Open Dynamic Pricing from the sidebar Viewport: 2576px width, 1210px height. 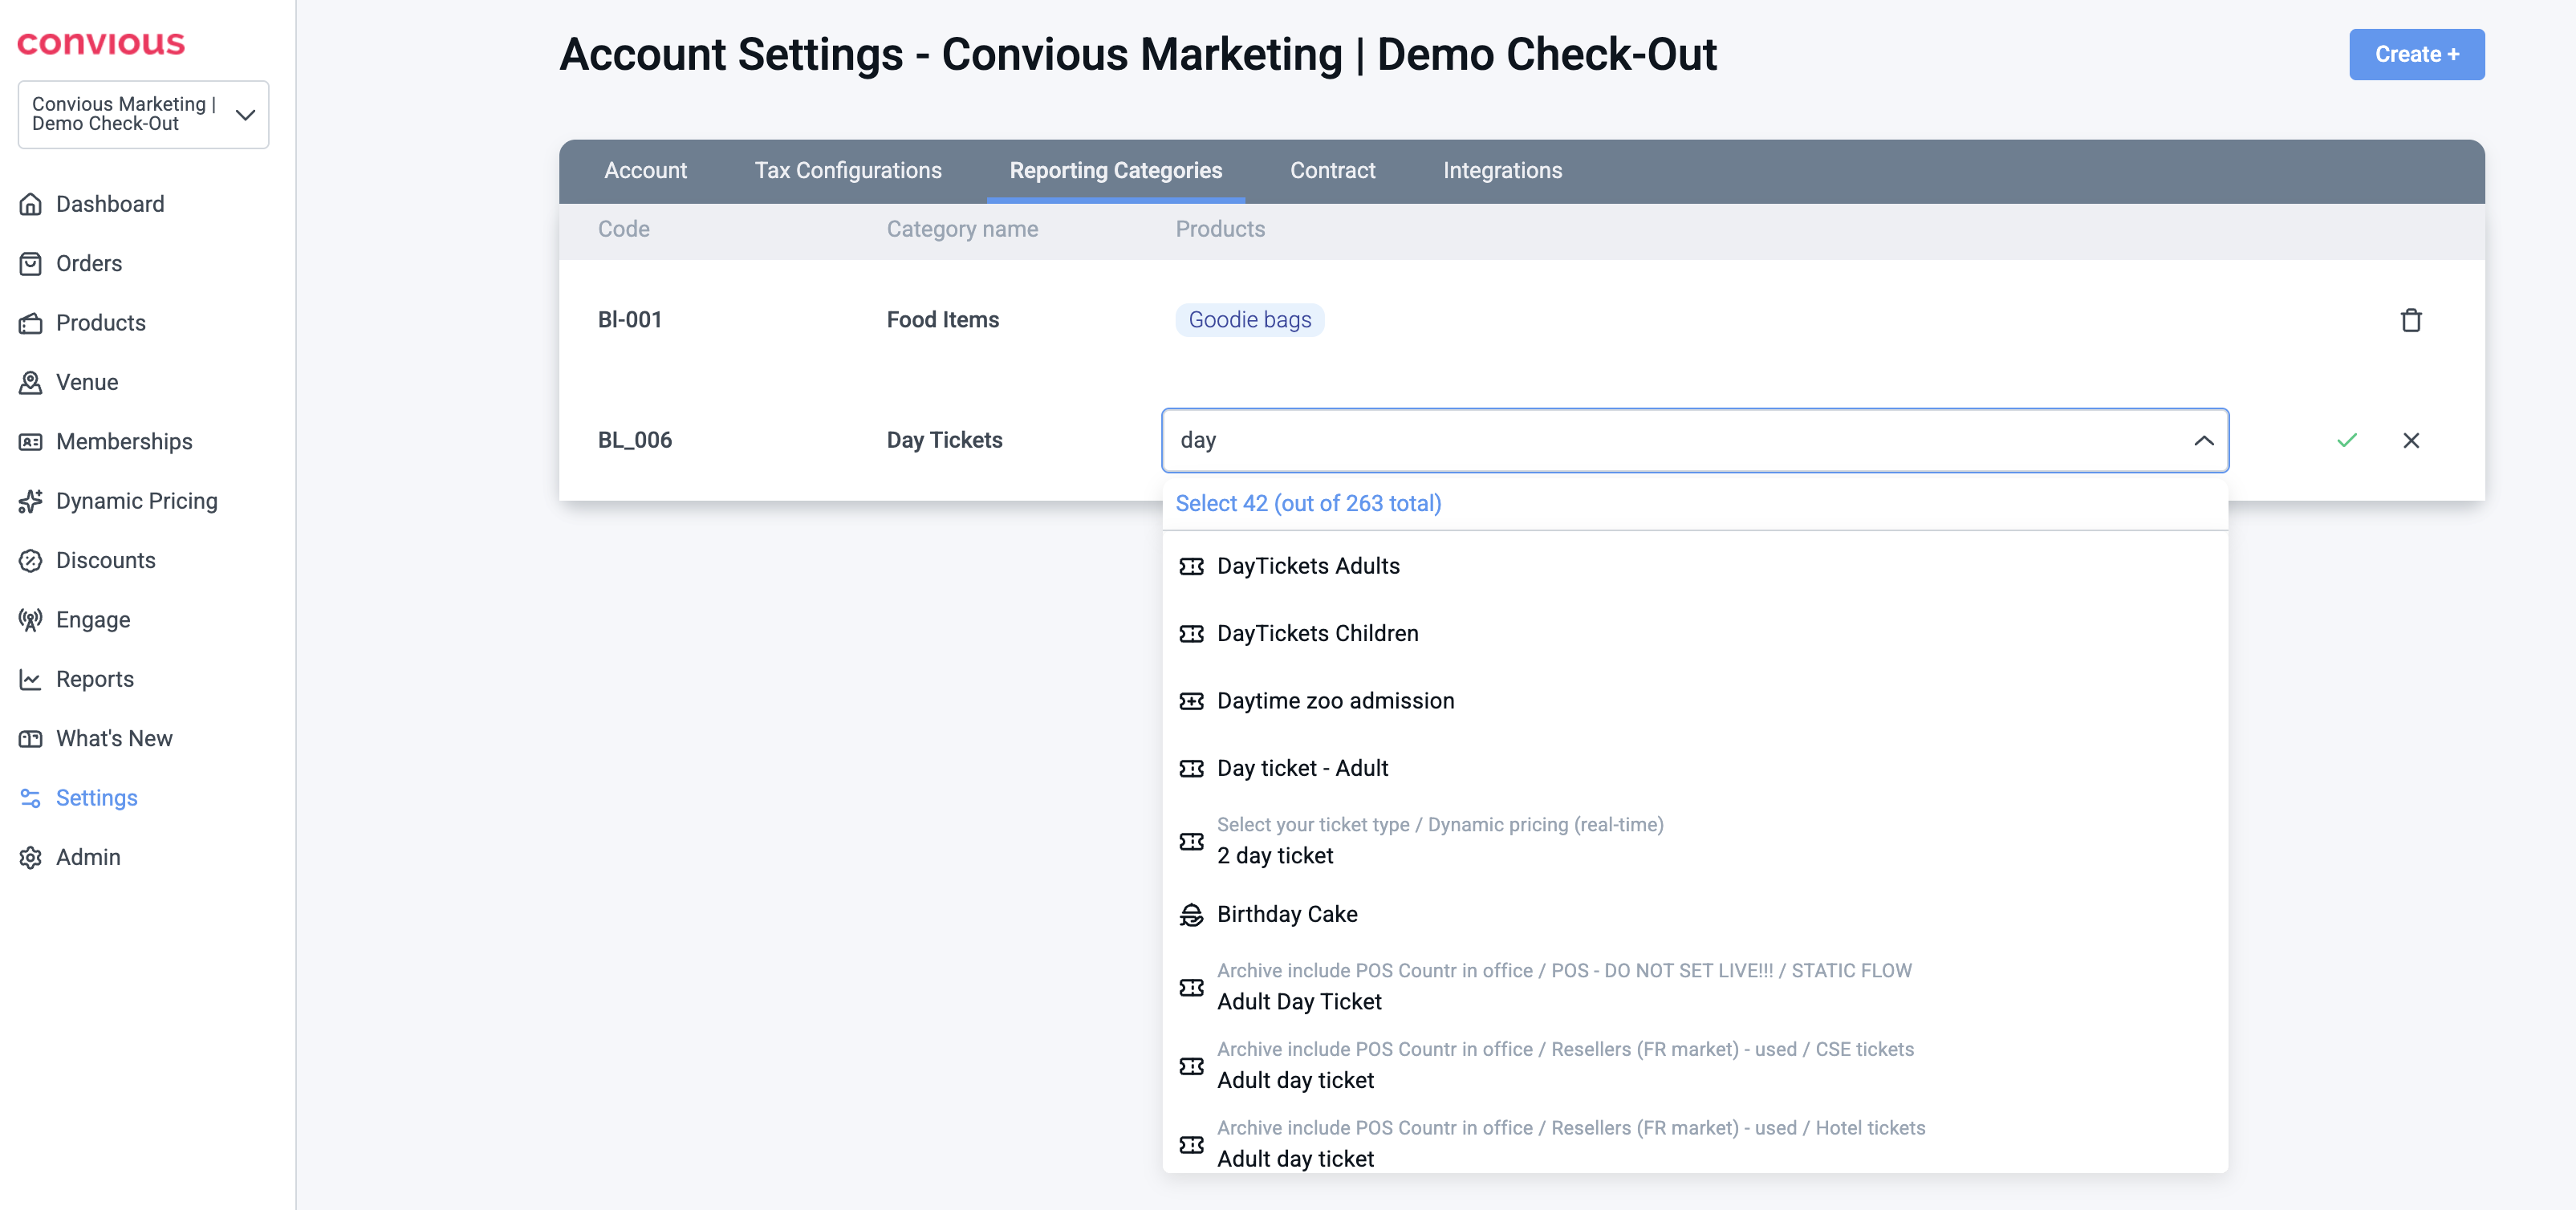[136, 501]
